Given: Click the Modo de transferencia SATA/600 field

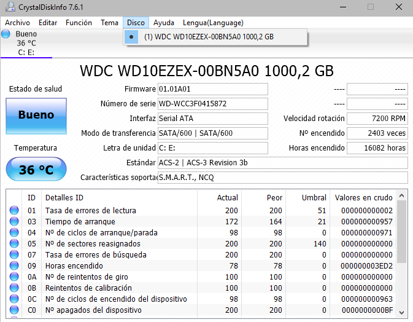Looking at the screenshot, I should click(x=213, y=133).
